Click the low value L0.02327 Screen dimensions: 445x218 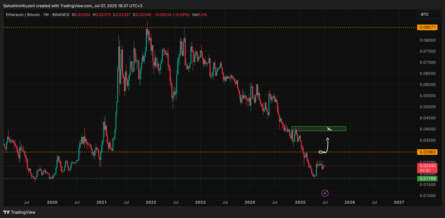(x=122, y=14)
